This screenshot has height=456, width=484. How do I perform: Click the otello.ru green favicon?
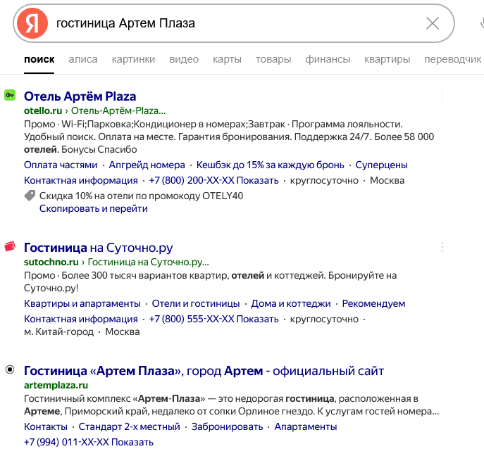pos(10,95)
